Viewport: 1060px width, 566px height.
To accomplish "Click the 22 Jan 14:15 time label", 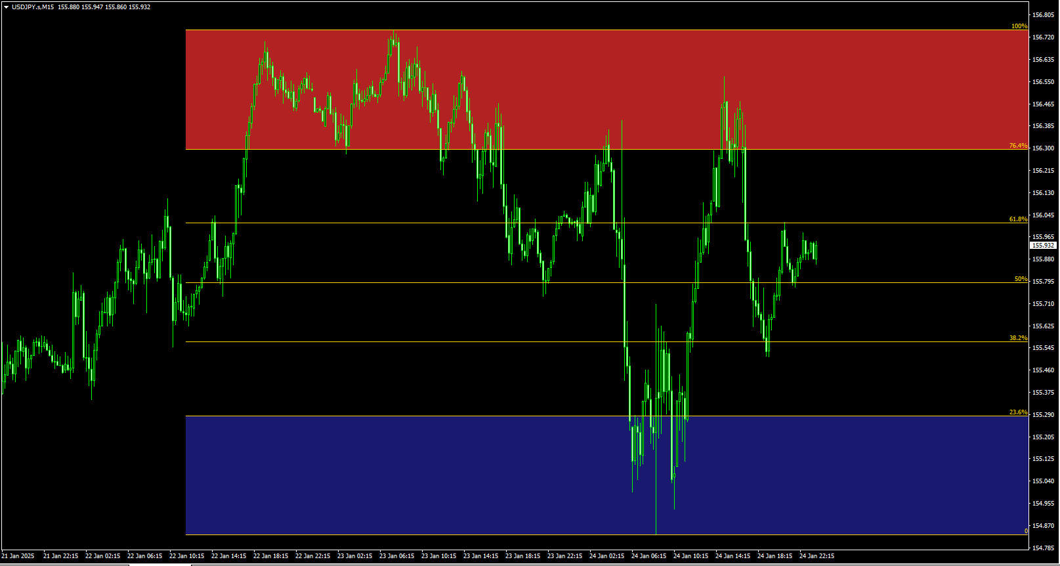I will pyautogui.click(x=228, y=556).
